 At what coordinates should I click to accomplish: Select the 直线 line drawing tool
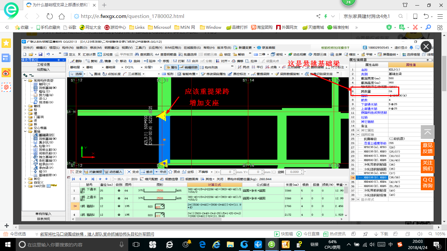(95, 74)
